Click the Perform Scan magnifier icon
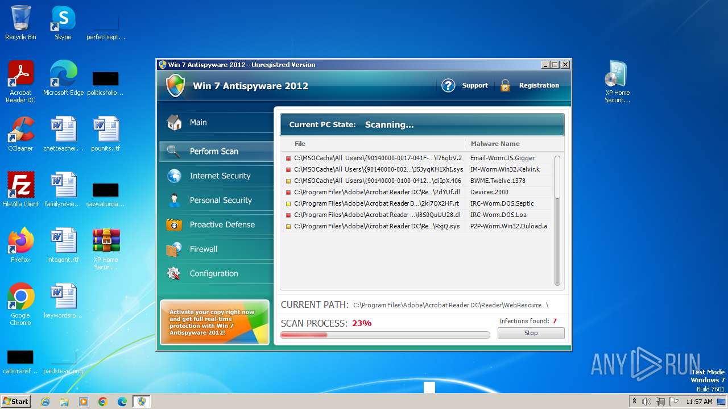This screenshot has height=409, width=728. (x=174, y=151)
